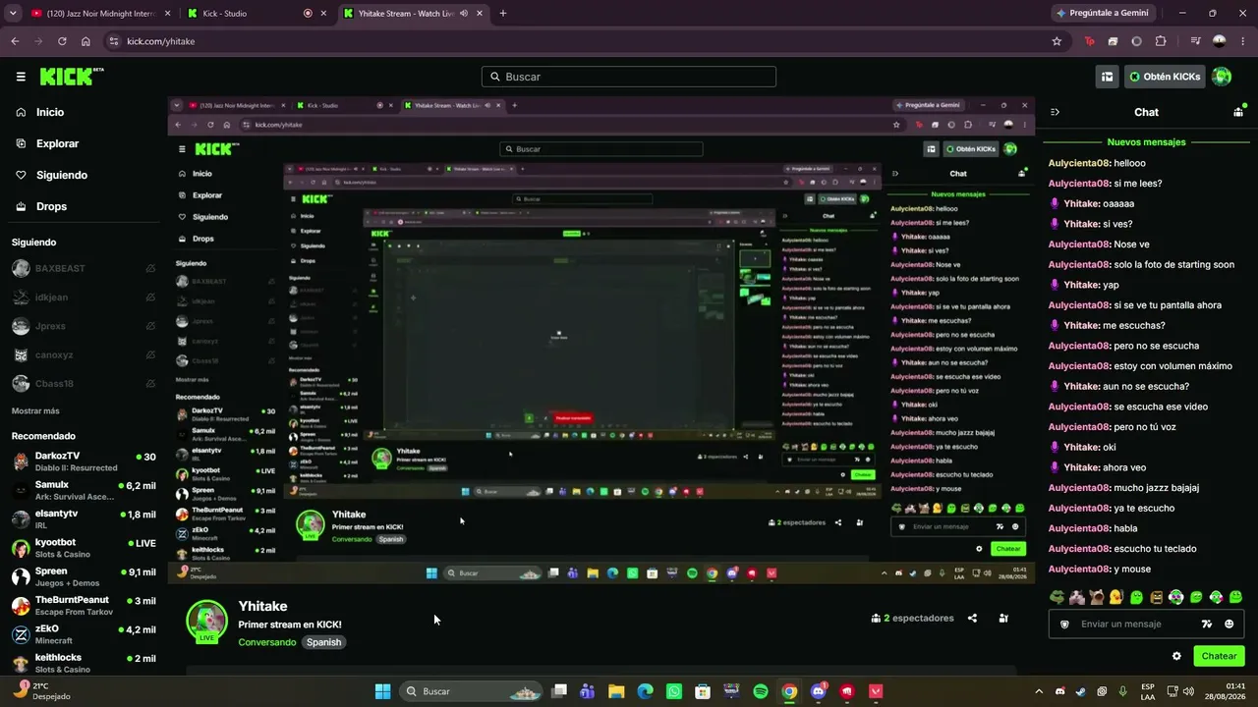Open WhatsApp from the taskbar
The height and width of the screenshot is (707, 1258).
click(x=673, y=691)
